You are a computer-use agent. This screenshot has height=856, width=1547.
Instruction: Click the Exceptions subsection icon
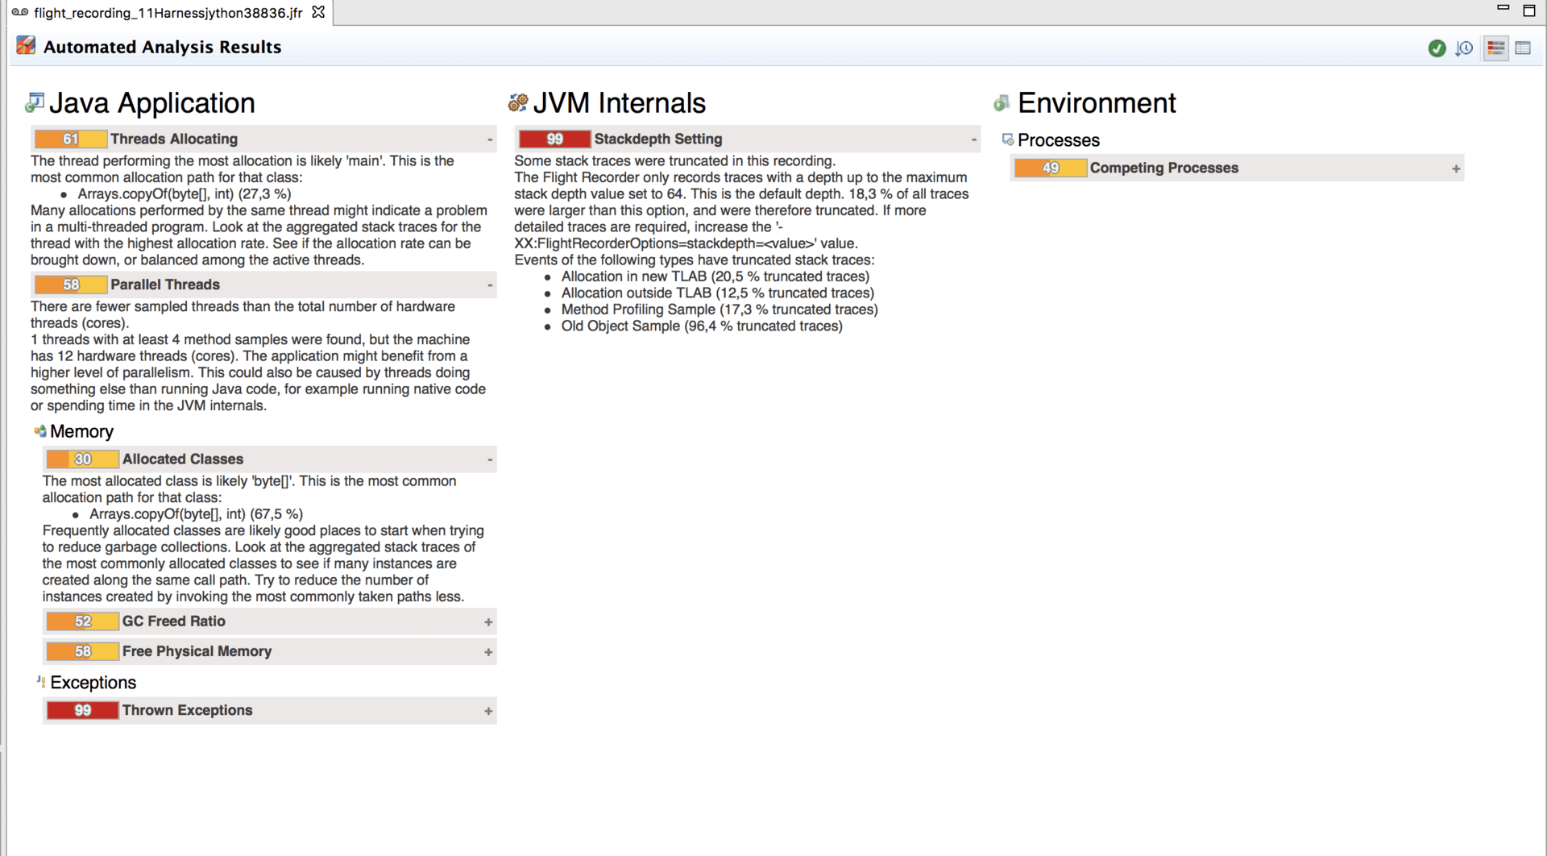(40, 682)
